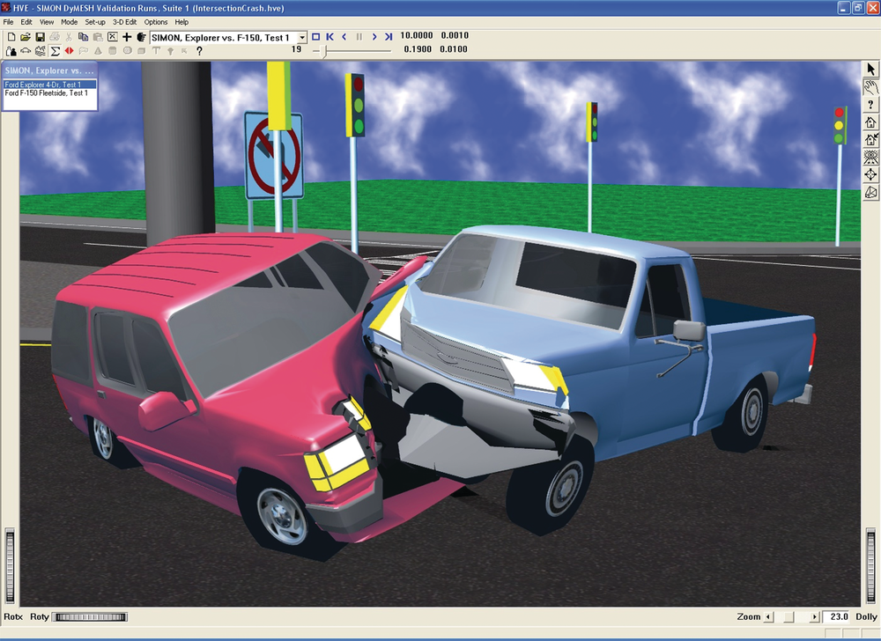
Task: Select the arrow pointer tool in viewer sidebar
Action: (x=870, y=69)
